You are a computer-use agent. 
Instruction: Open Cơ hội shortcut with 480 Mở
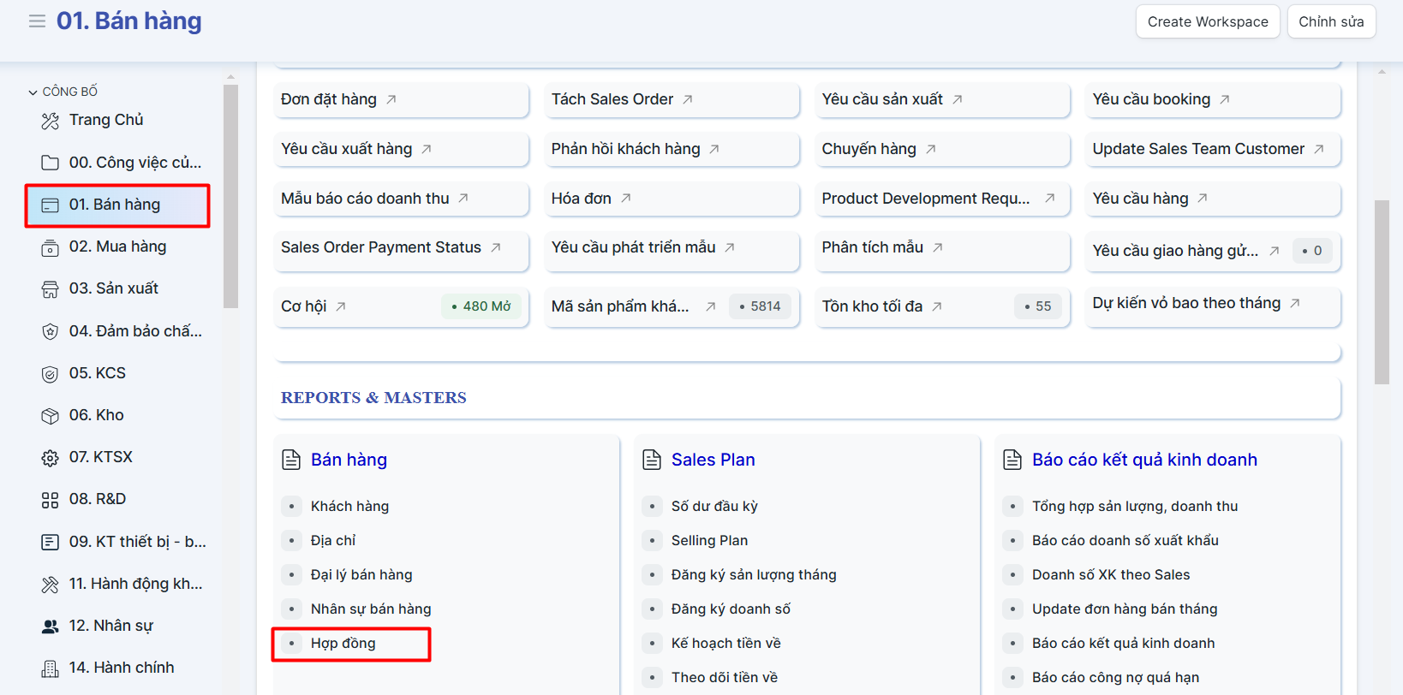click(304, 306)
